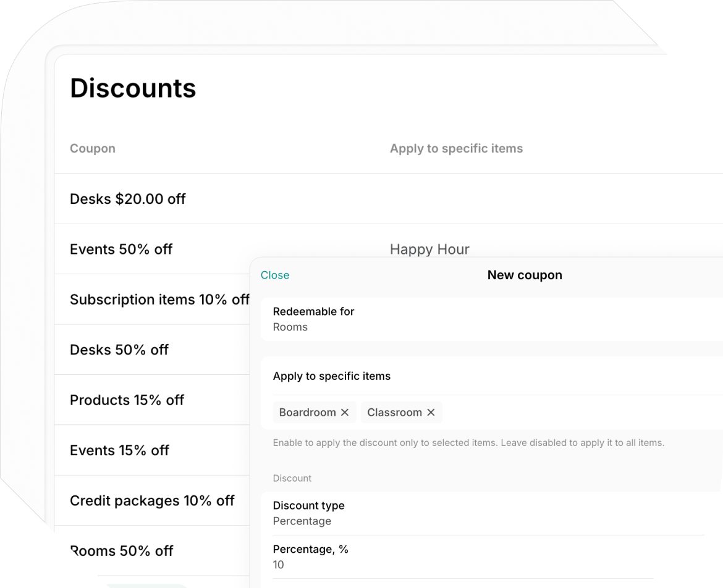
Task: Click the Apply to specific items column header
Action: (x=456, y=148)
